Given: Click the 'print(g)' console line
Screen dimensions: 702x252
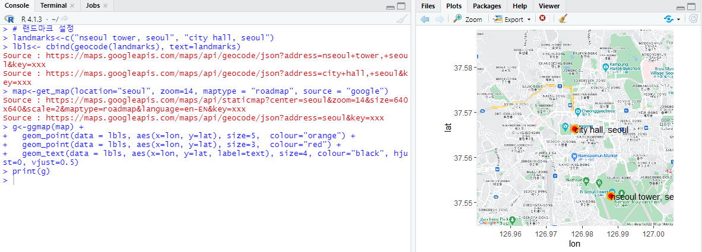Looking at the screenshot, I should [x=30, y=171].
